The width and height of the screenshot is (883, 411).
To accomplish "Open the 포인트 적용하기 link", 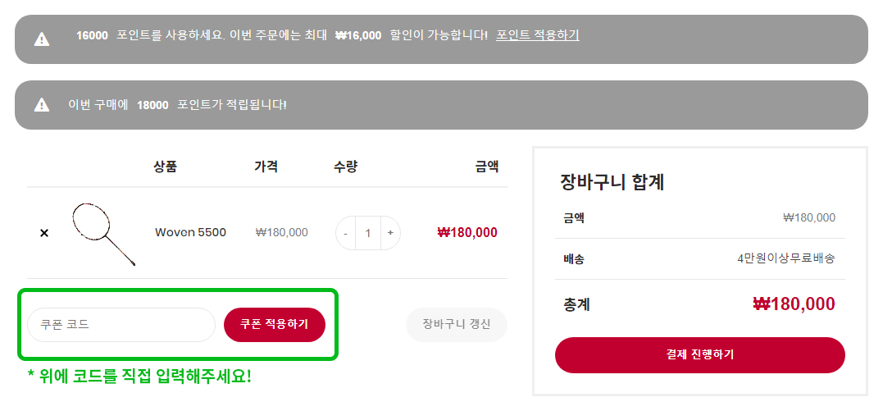I will [x=537, y=35].
